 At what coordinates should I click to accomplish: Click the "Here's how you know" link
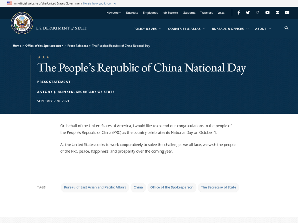[x=97, y=3]
